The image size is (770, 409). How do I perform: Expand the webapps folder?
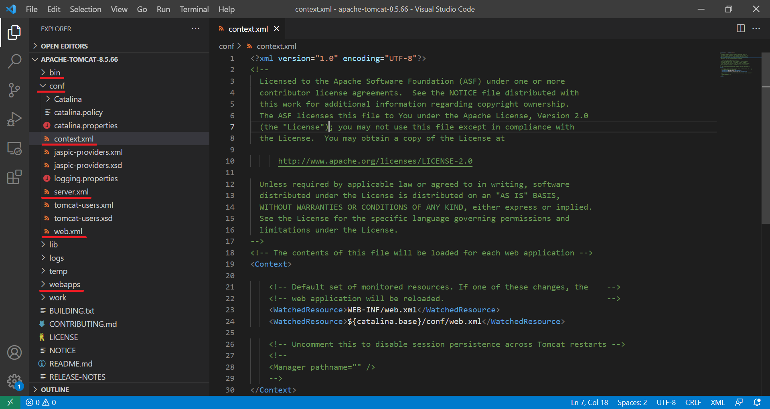pyautogui.click(x=65, y=284)
